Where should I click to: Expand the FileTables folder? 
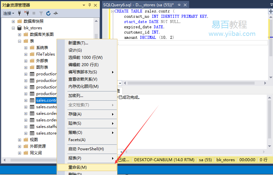coord(26,54)
